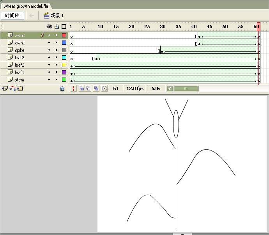The height and width of the screenshot is (235, 269).
Task: Click Edit Multiple Frames icon
Action: tap(96, 88)
